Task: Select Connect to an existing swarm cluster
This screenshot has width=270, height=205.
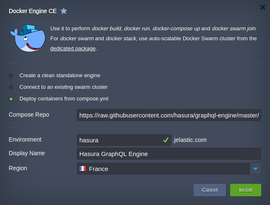Action: click(11, 88)
